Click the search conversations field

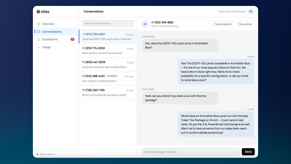pos(108,23)
